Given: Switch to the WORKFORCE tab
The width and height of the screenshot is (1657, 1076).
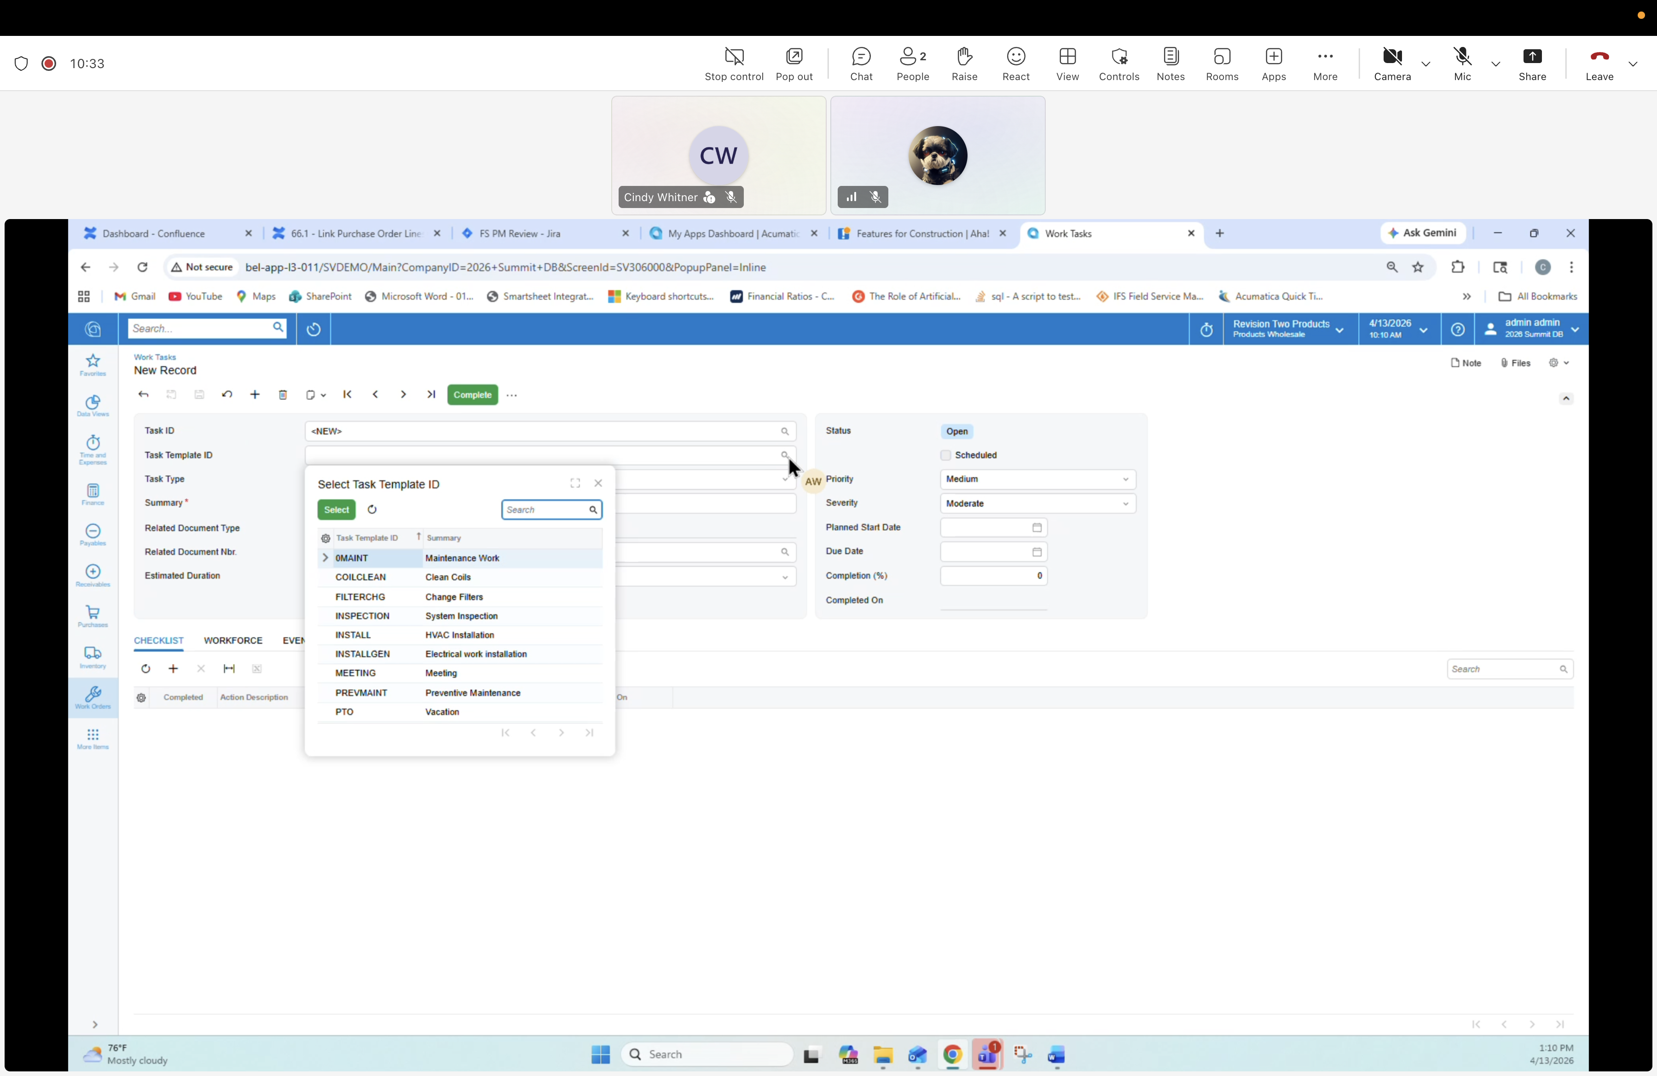Looking at the screenshot, I should point(232,640).
